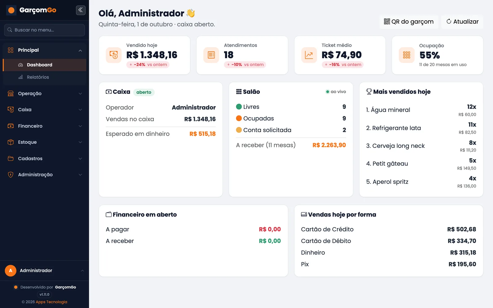Click the Cadastros folder icon
The height and width of the screenshot is (308, 493).
(11, 158)
